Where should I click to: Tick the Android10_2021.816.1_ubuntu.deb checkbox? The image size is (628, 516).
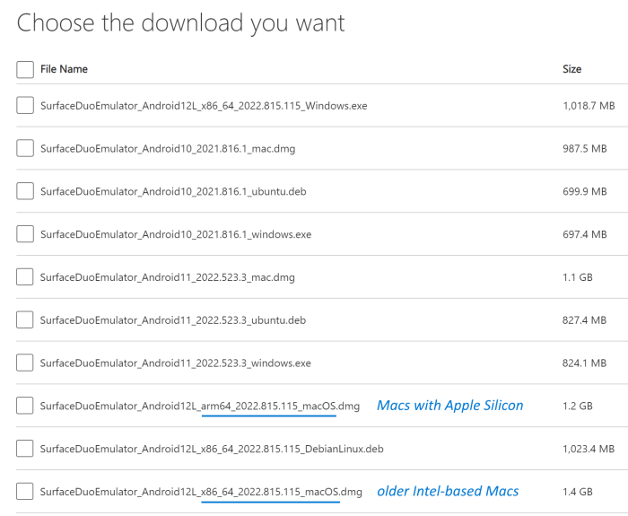[25, 191]
